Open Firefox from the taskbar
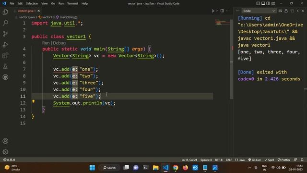The image size is (307, 173). tap(185, 168)
